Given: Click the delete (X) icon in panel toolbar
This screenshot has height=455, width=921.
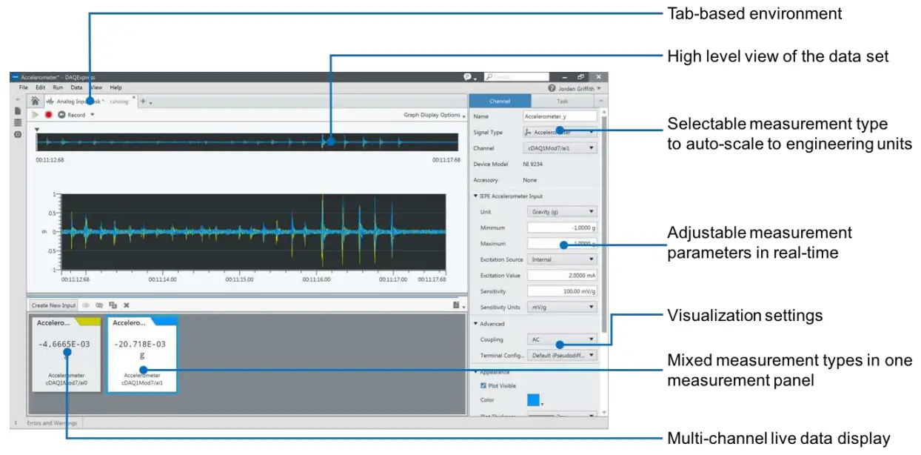Looking at the screenshot, I should click(127, 305).
